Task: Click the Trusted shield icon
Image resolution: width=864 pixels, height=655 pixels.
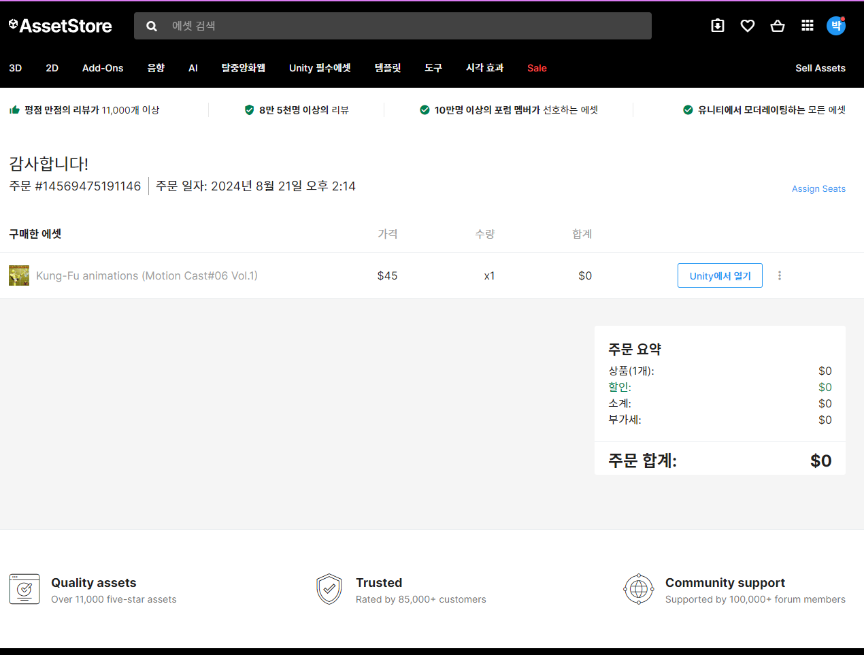Action: point(329,589)
